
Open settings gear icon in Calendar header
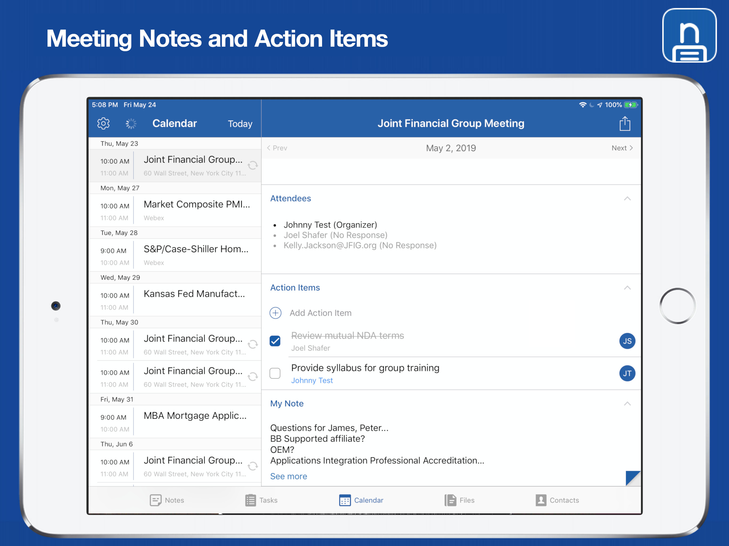[103, 123]
